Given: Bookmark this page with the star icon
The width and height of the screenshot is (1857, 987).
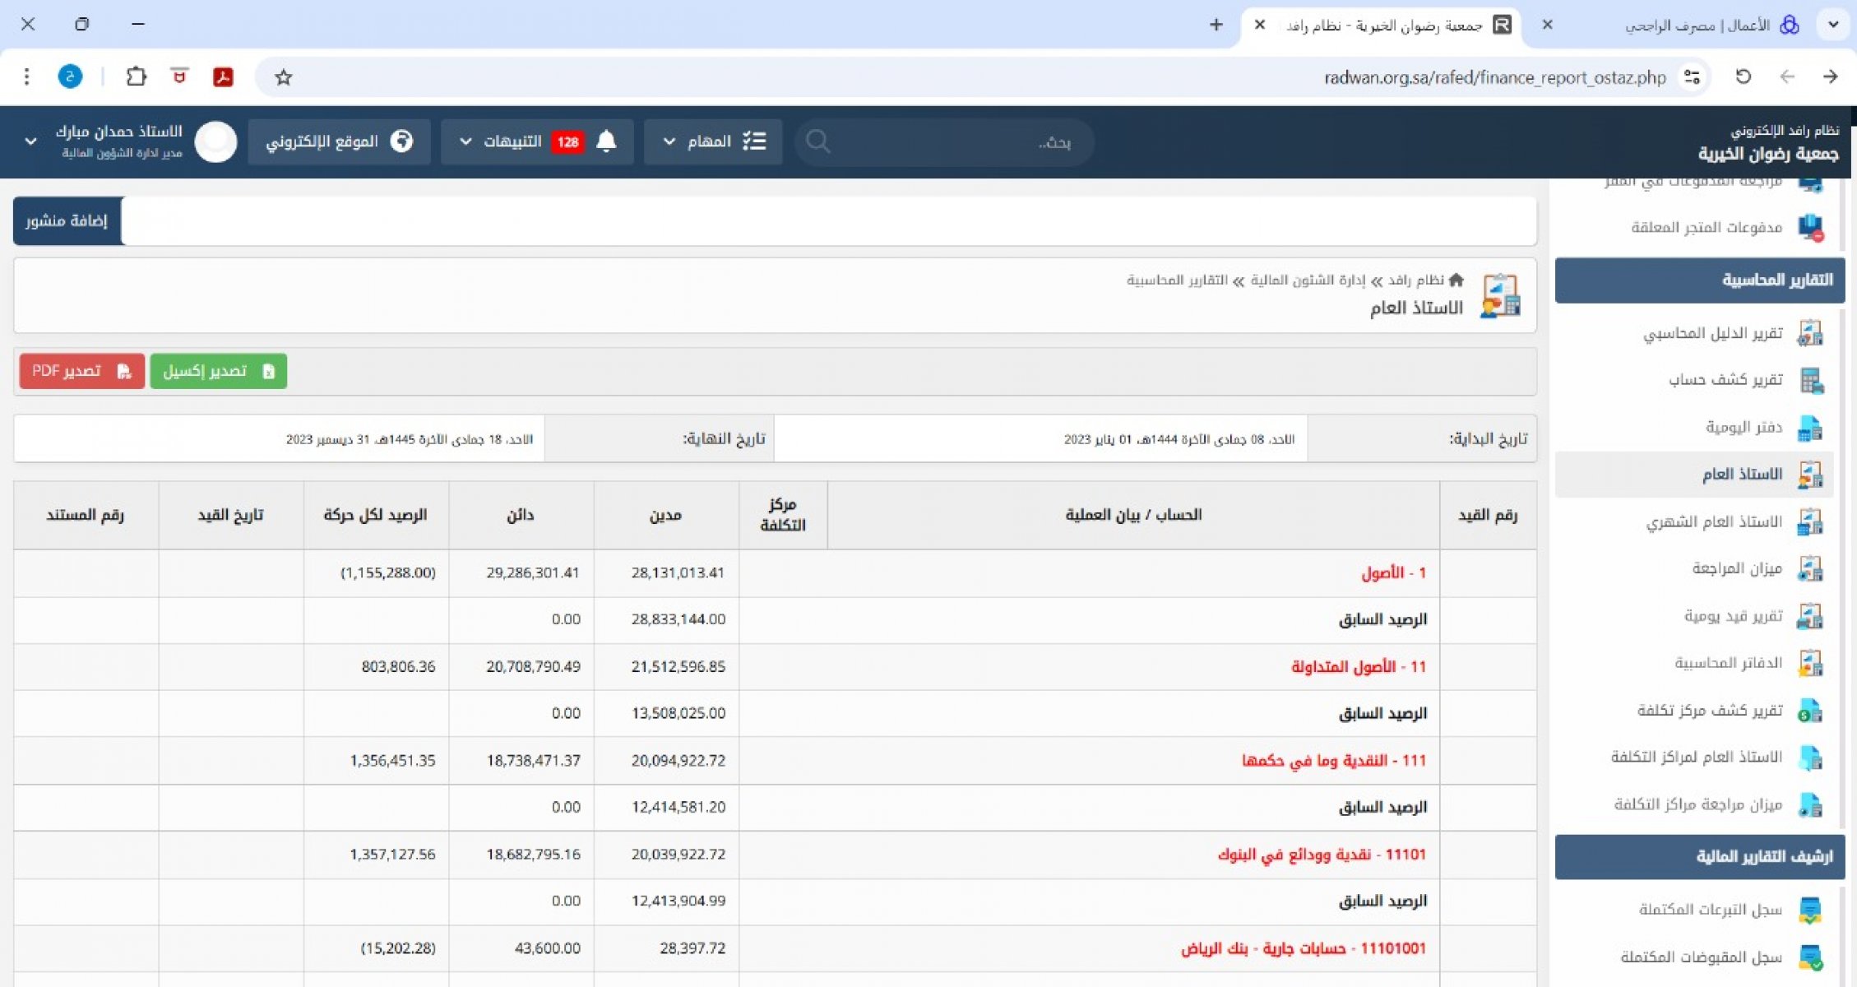Looking at the screenshot, I should (284, 77).
